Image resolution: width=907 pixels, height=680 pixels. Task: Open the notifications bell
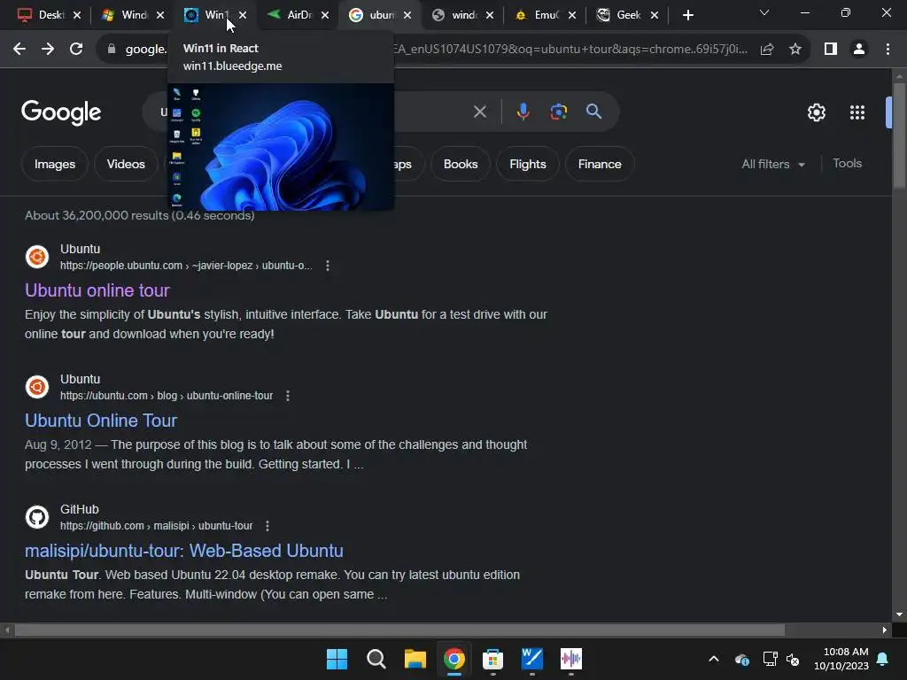(x=883, y=659)
